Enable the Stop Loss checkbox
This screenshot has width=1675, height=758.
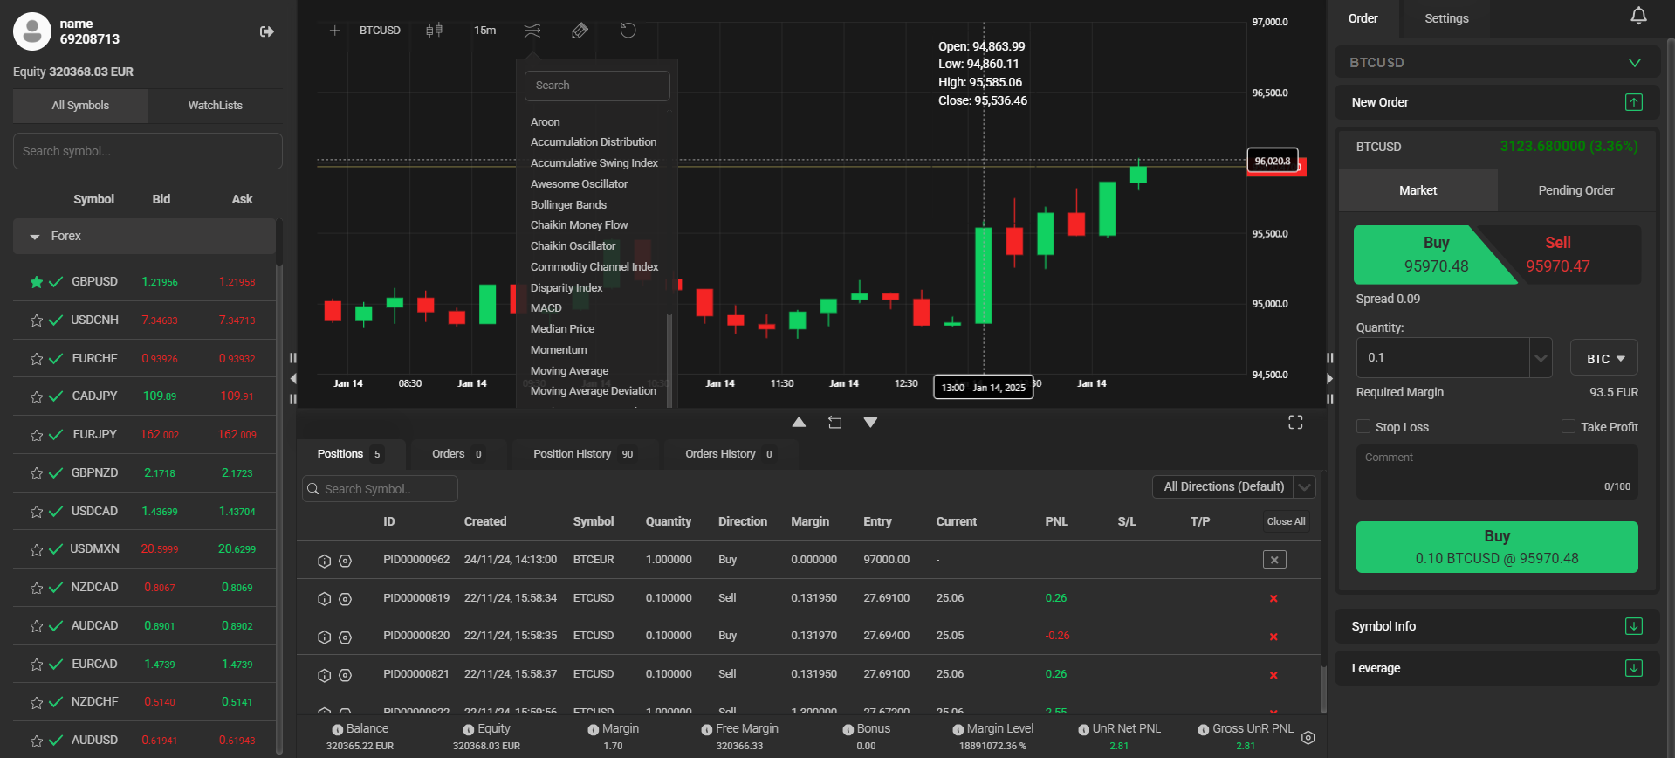click(1363, 426)
